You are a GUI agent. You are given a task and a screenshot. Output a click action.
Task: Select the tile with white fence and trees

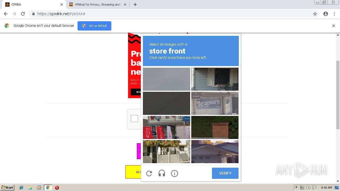[167, 151]
